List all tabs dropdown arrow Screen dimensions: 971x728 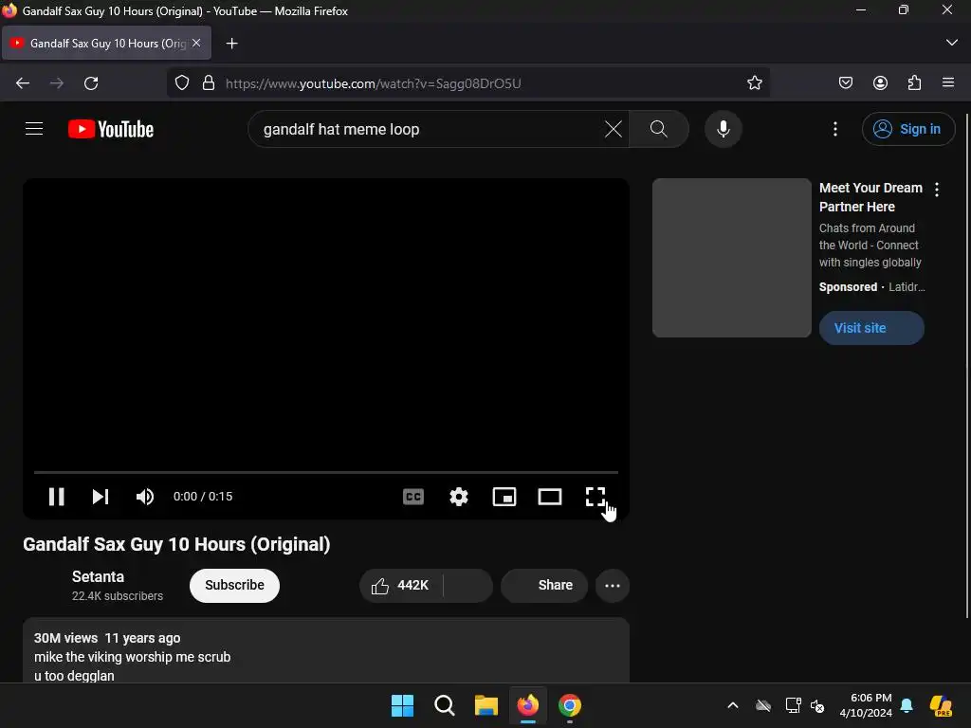coord(952,43)
